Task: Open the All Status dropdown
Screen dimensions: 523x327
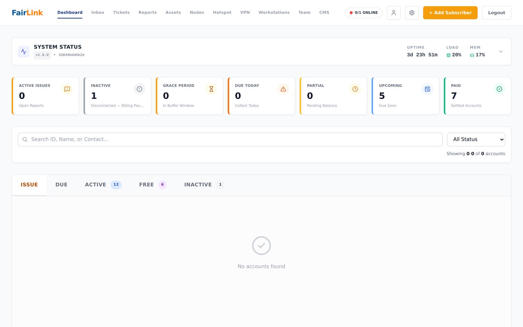Action: click(x=476, y=139)
